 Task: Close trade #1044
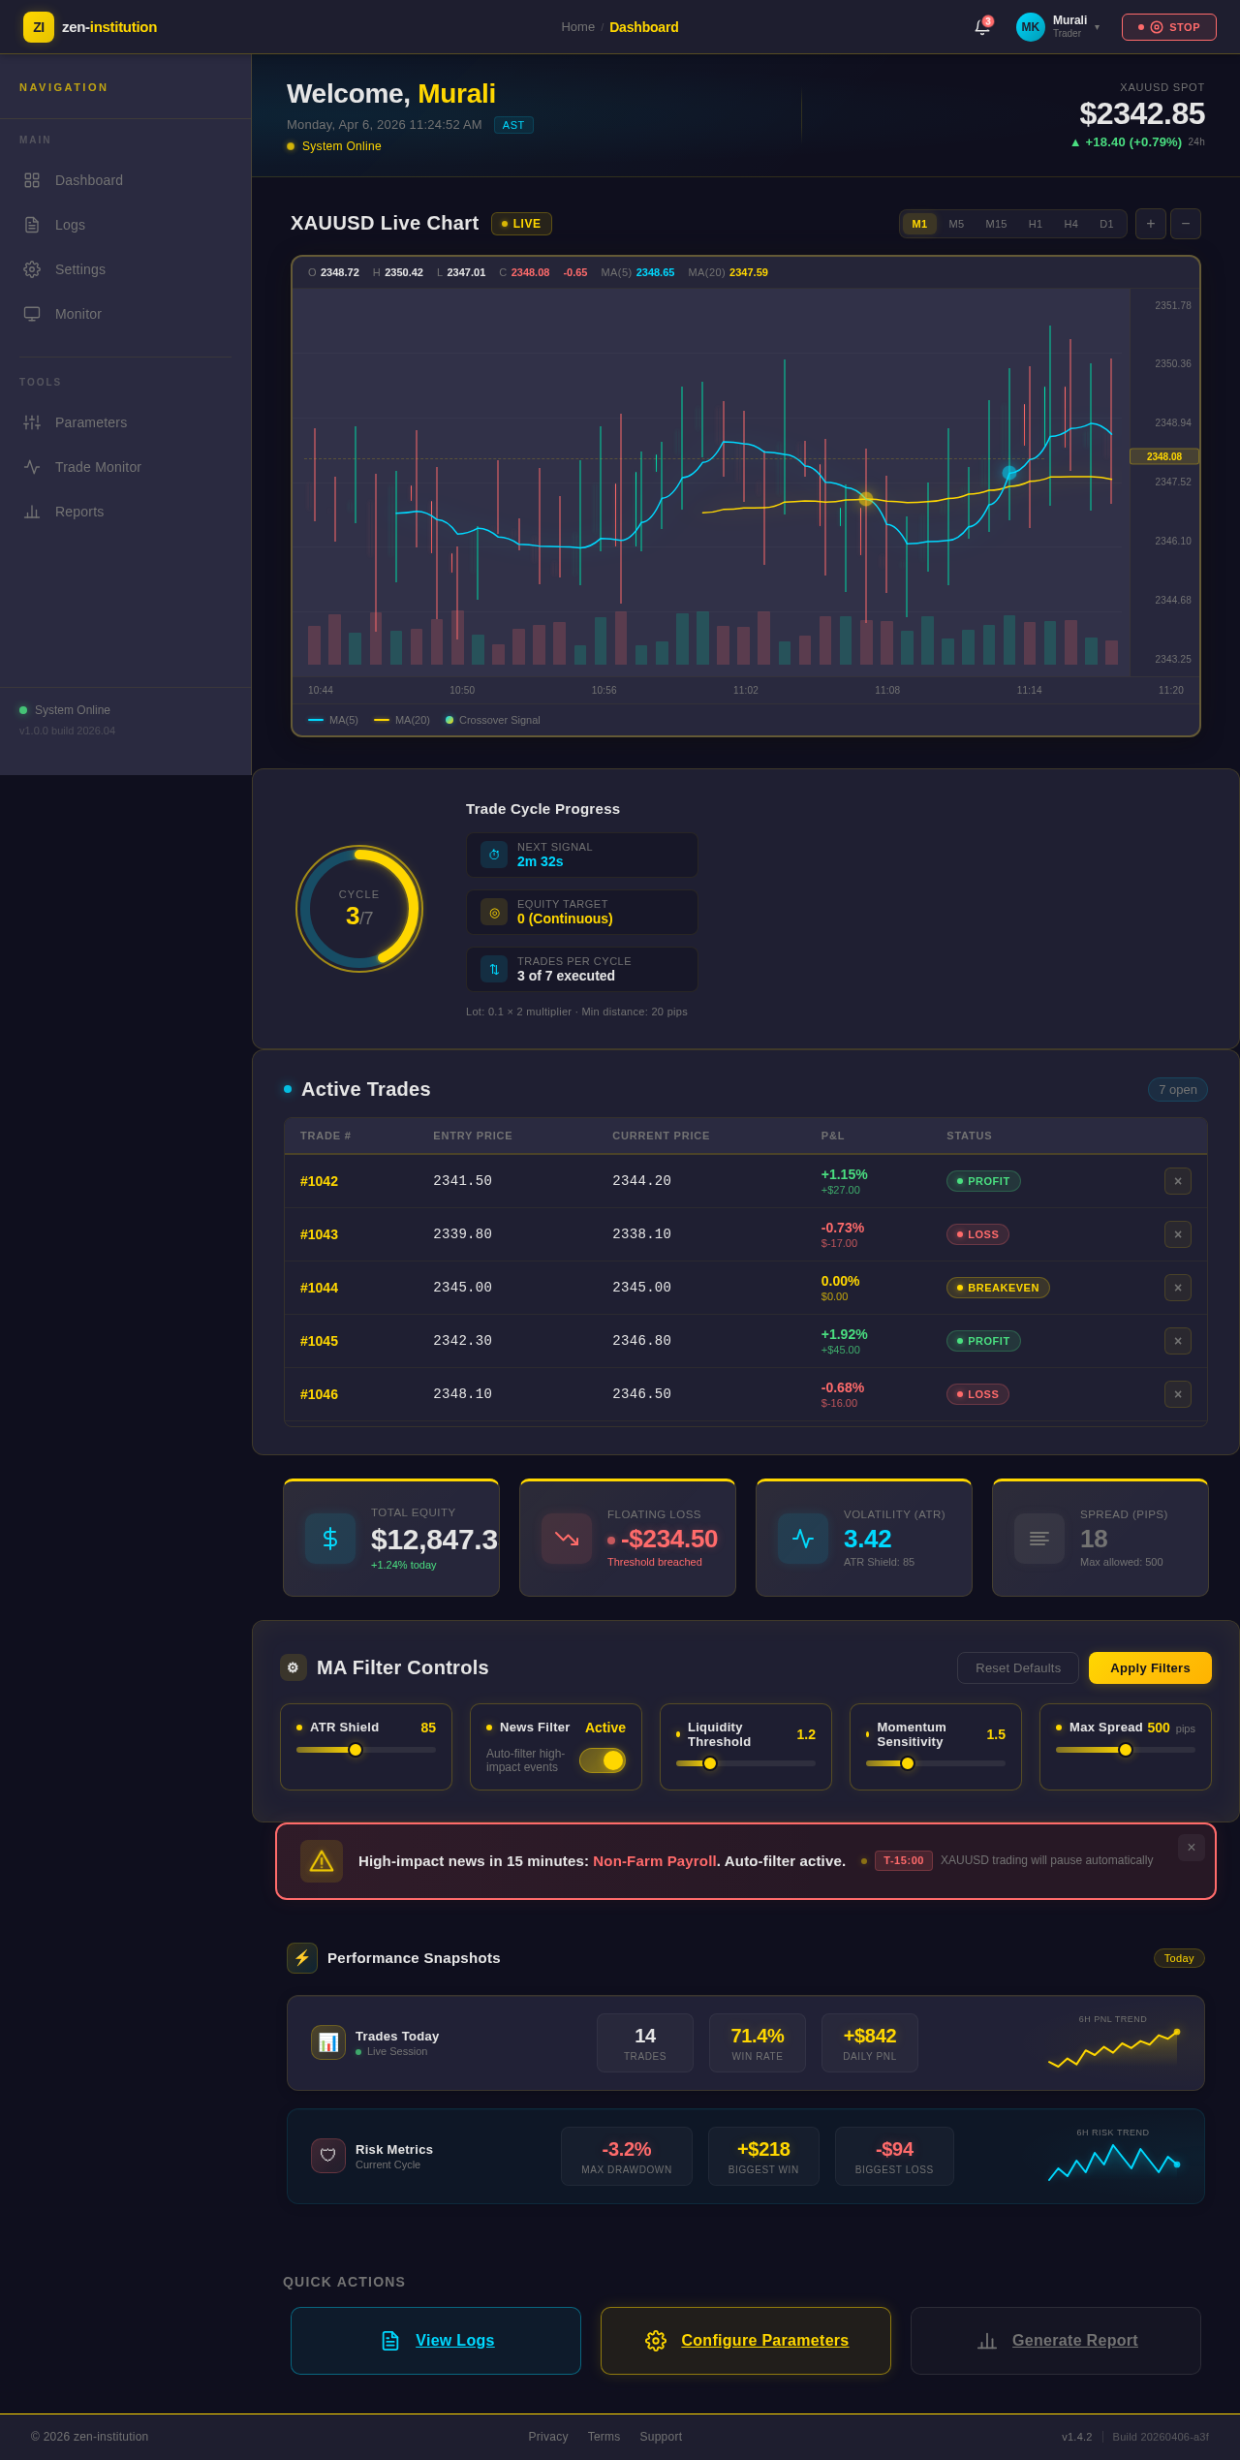(1178, 1288)
